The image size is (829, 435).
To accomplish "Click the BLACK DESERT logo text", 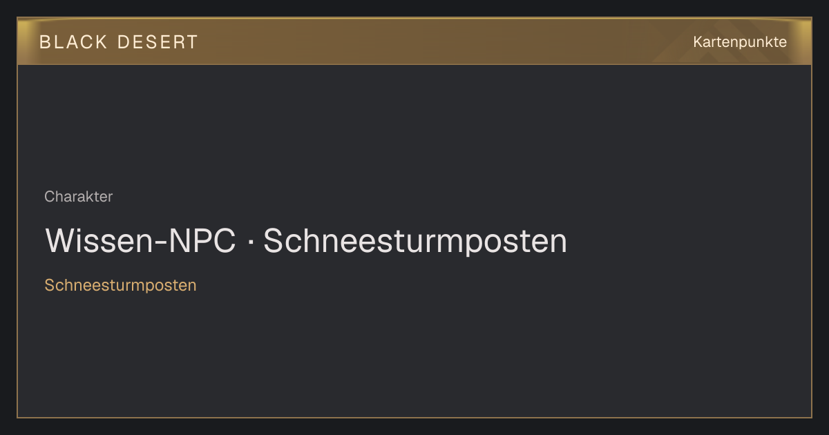I will point(119,42).
